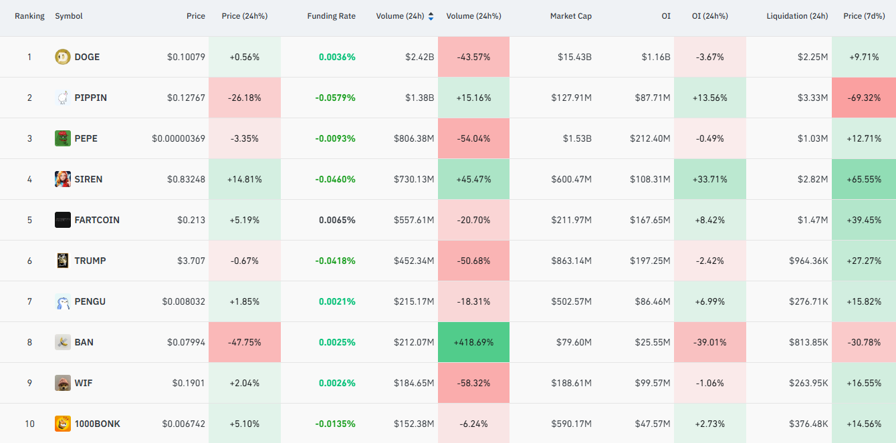Image resolution: width=896 pixels, height=443 pixels.
Task: Click the +418.69% volume cell for BAN
Action: pyautogui.click(x=473, y=342)
